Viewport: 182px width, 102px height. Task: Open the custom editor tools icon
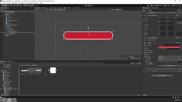(20, 5)
